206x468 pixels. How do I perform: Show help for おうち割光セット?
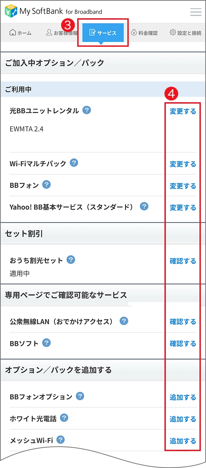click(x=71, y=260)
